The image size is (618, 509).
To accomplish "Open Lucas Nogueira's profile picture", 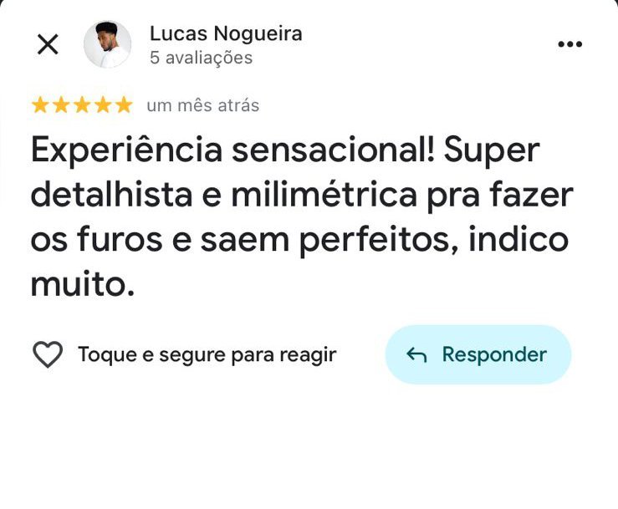I will coord(108,44).
